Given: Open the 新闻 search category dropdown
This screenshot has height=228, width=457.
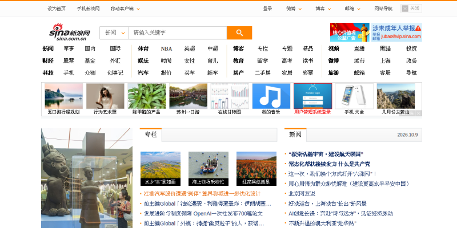Looking at the screenshot, I should click(114, 33).
